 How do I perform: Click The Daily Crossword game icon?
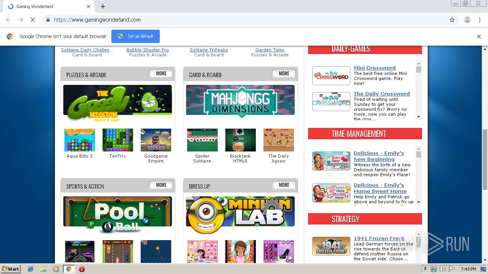(331, 102)
